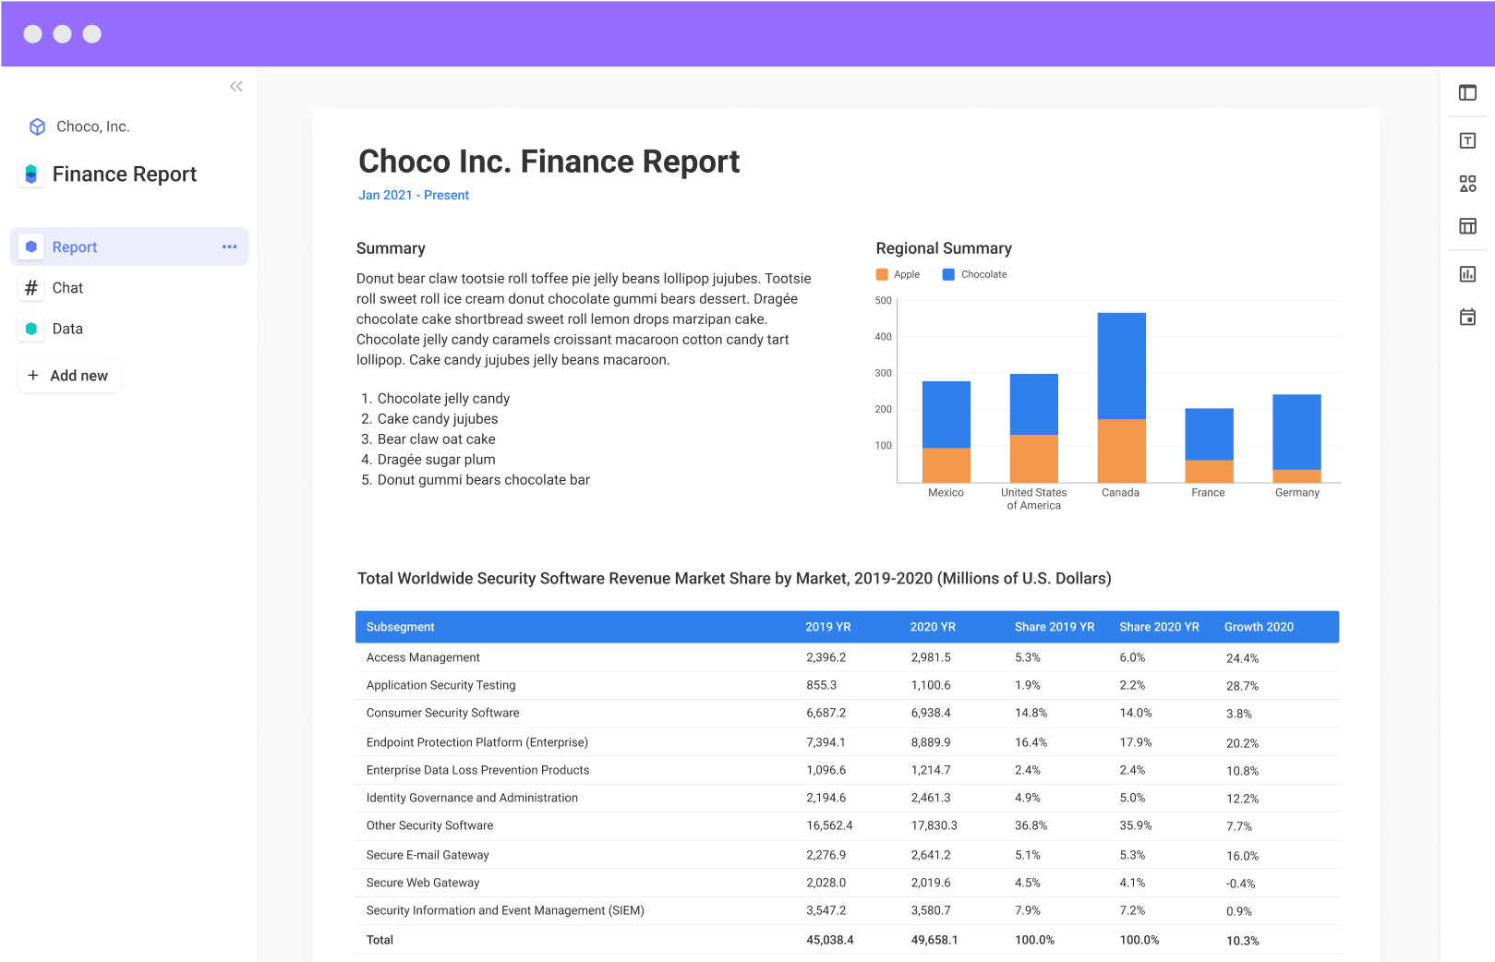The width and height of the screenshot is (1495, 962).
Task: Click the Add new button
Action: click(x=68, y=376)
